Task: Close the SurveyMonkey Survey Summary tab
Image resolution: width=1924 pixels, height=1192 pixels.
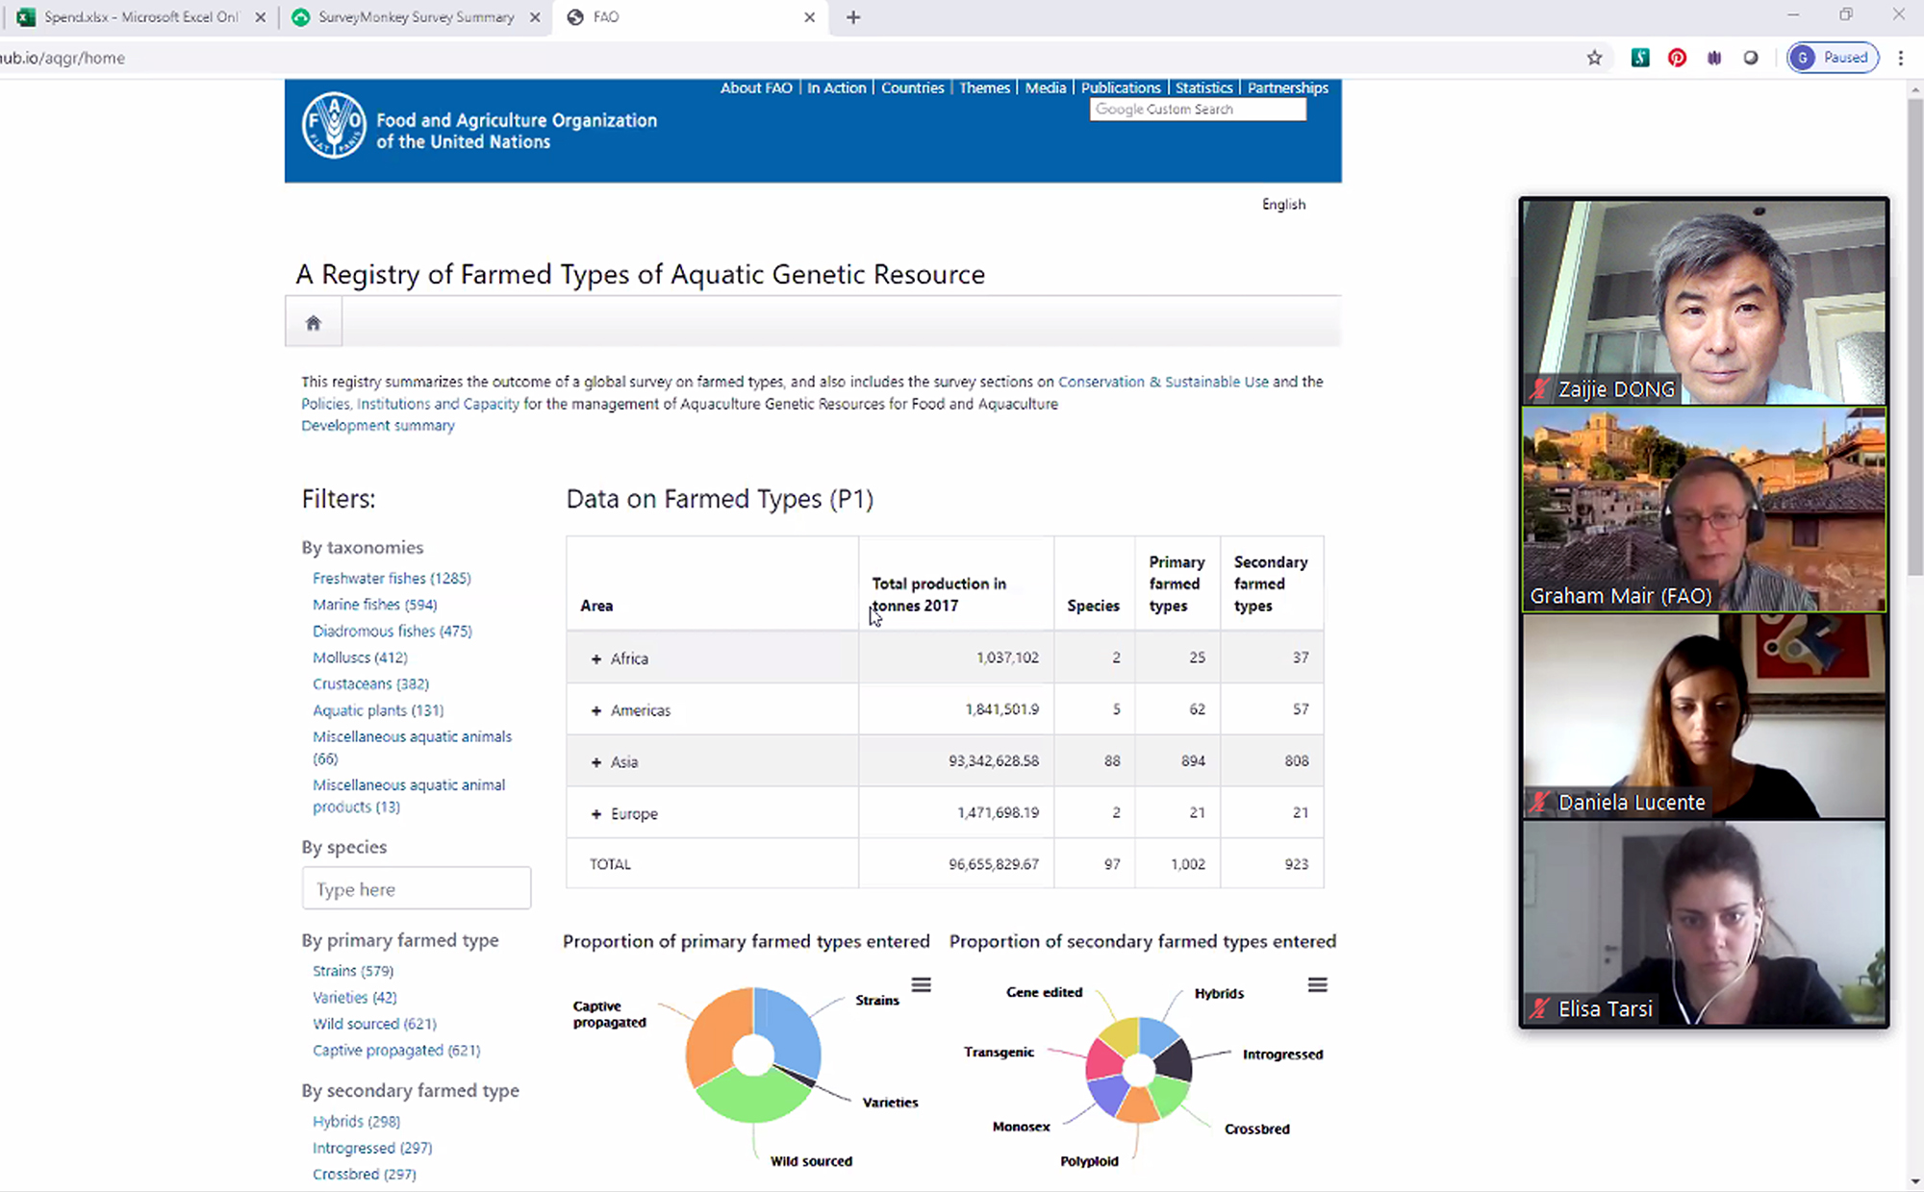Action: [x=535, y=17]
